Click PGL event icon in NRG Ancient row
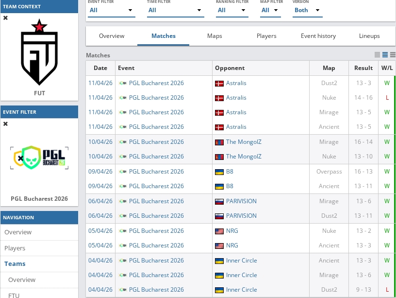 click(123, 245)
